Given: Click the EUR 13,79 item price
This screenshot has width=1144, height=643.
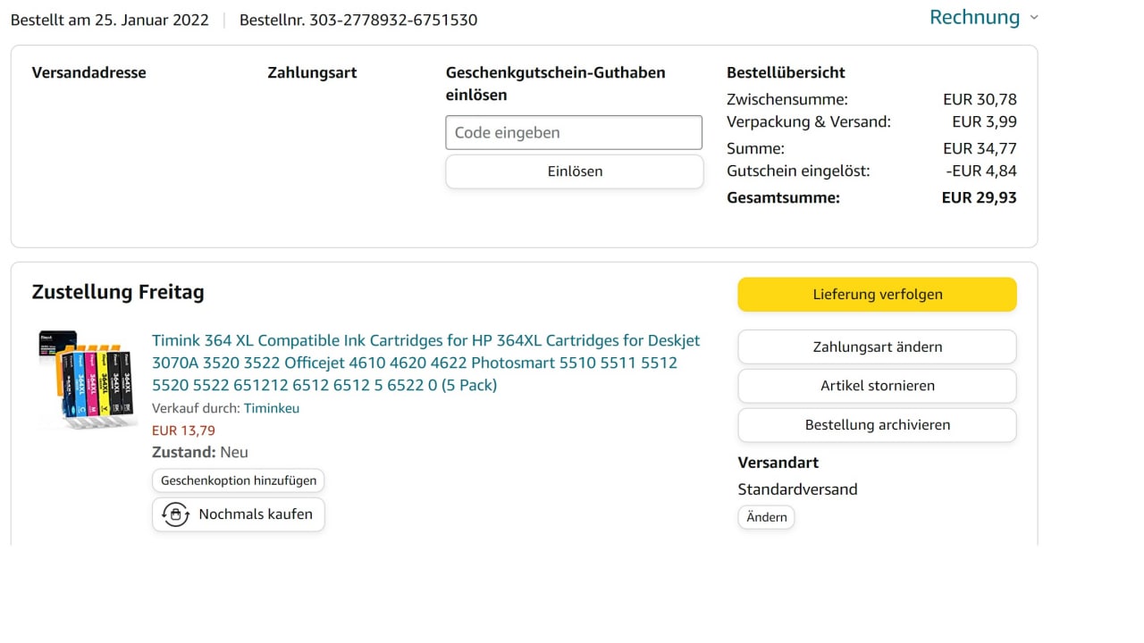Looking at the screenshot, I should click(x=183, y=430).
